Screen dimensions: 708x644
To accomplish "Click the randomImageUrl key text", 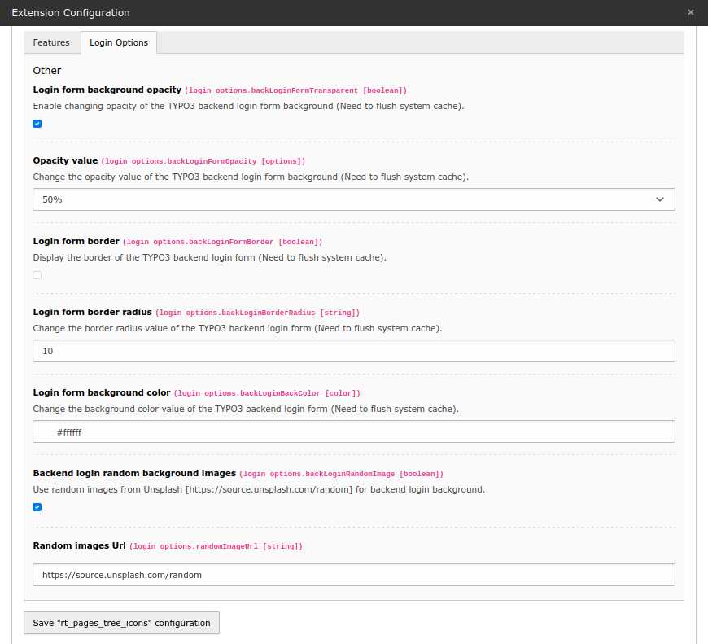I will coord(216,546).
